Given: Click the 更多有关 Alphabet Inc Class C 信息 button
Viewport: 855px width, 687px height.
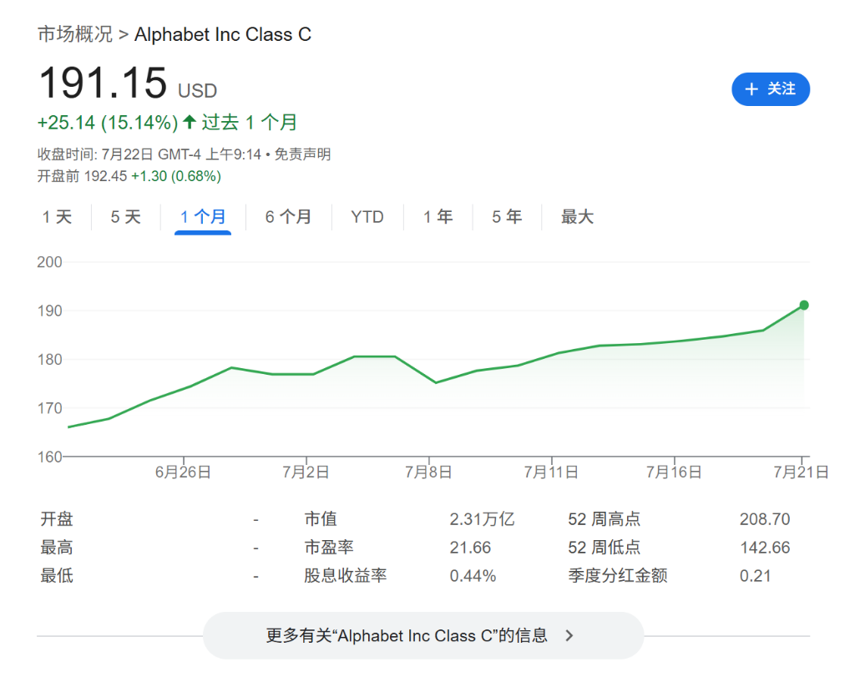Looking at the screenshot, I should tap(423, 635).
